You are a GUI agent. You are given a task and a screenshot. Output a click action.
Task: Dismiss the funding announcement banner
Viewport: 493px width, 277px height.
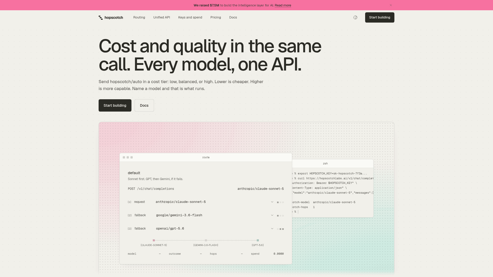tap(391, 5)
